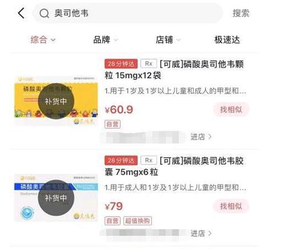301x249 pixels.
Task: Expand the 品牌 filter dropdown
Action: (x=106, y=40)
